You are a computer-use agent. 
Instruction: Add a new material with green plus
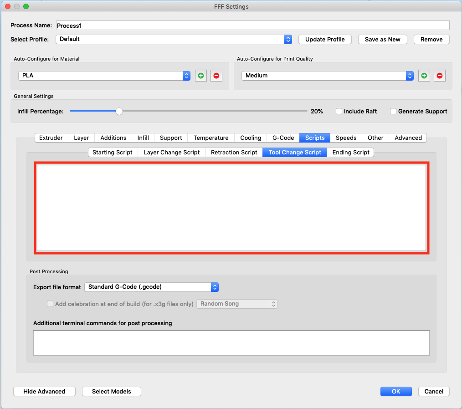pyautogui.click(x=200, y=76)
